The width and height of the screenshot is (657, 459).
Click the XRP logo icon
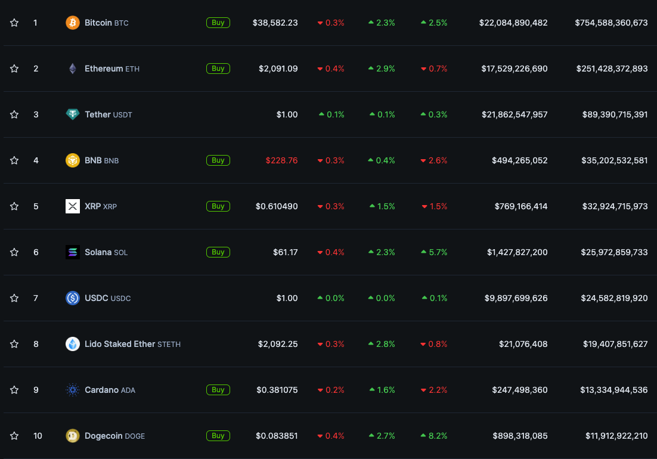click(x=72, y=206)
